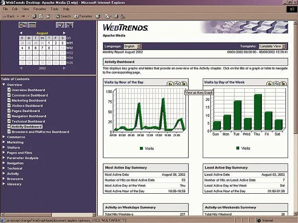This screenshot has height=223, width=298.
Task: Expand the Technical section
Action: (4, 168)
